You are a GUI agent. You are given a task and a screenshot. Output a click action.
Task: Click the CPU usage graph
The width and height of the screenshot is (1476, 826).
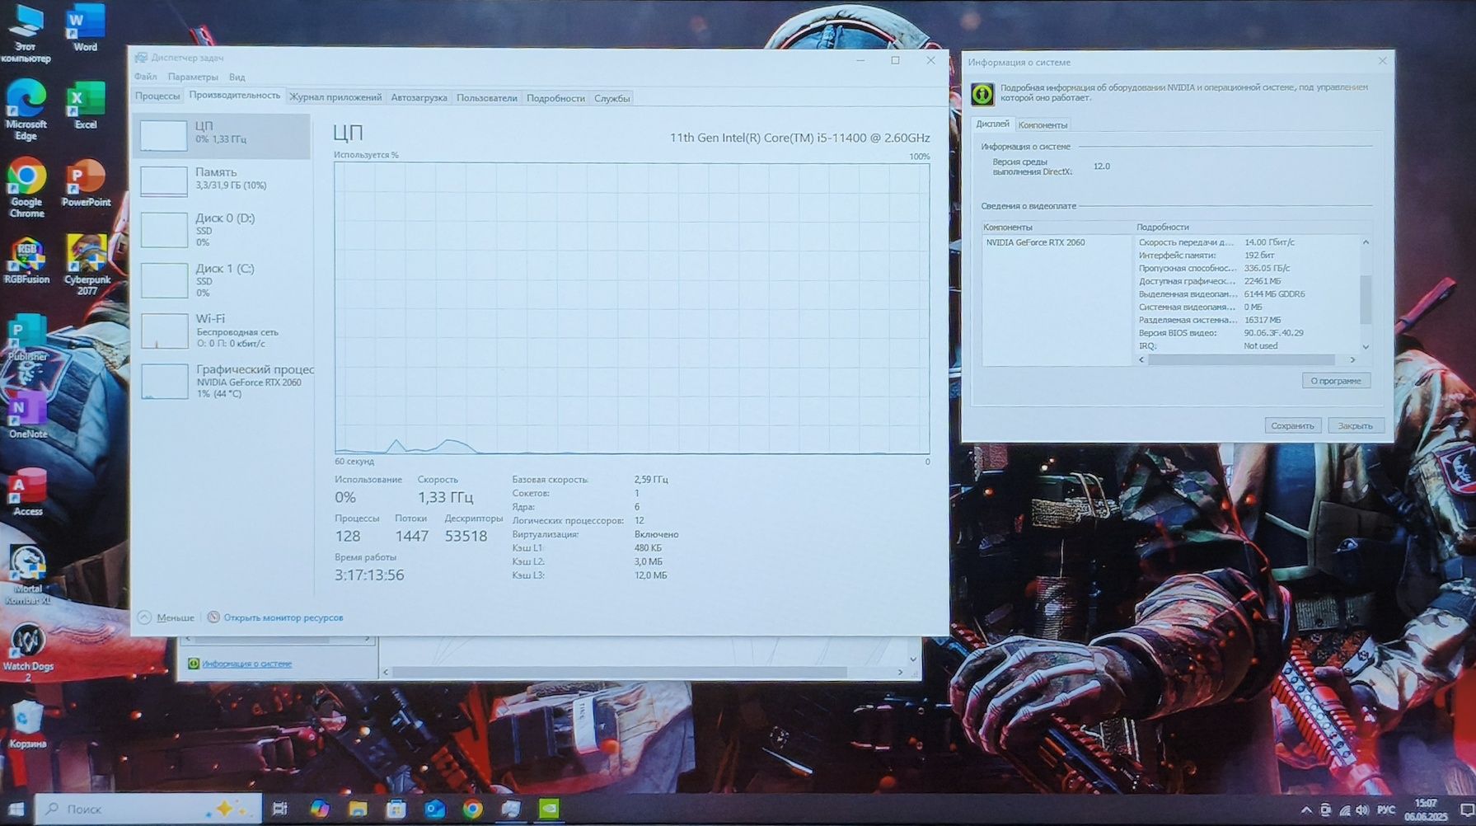pyautogui.click(x=632, y=308)
